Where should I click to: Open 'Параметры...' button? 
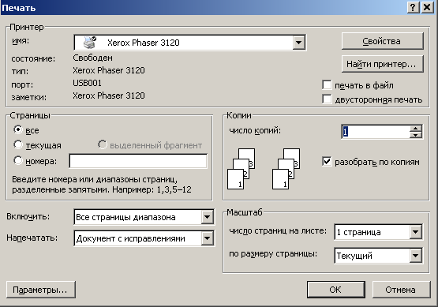41,290
